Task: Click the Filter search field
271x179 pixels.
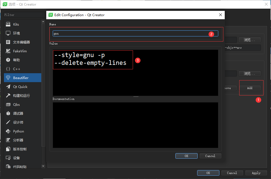Action: pos(24,15)
